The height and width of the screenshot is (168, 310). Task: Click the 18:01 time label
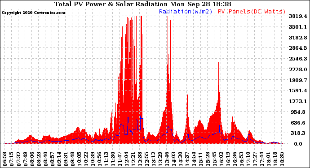coord(268,159)
